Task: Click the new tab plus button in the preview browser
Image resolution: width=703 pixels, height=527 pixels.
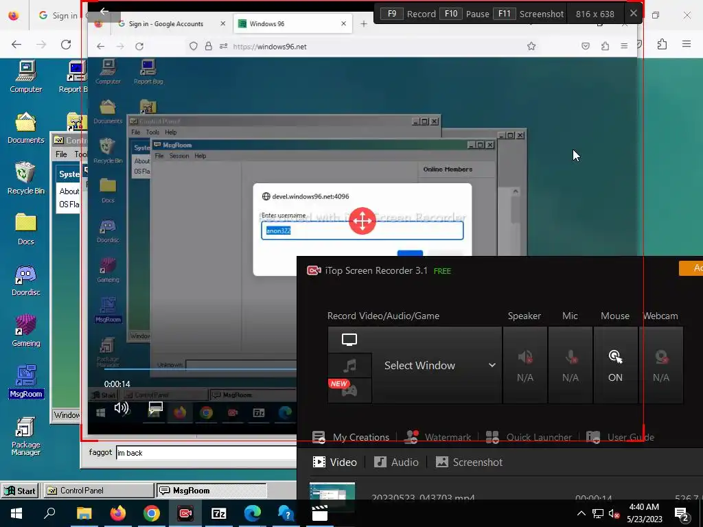Action: tap(364, 24)
